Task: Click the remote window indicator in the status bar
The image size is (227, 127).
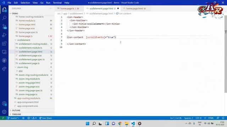Action: point(3,118)
